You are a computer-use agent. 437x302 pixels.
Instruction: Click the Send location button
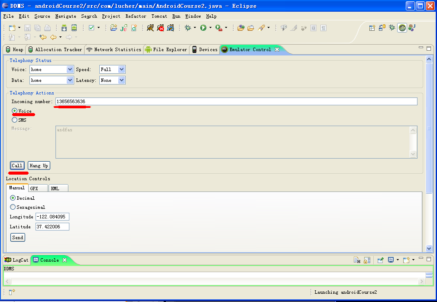[x=18, y=237]
